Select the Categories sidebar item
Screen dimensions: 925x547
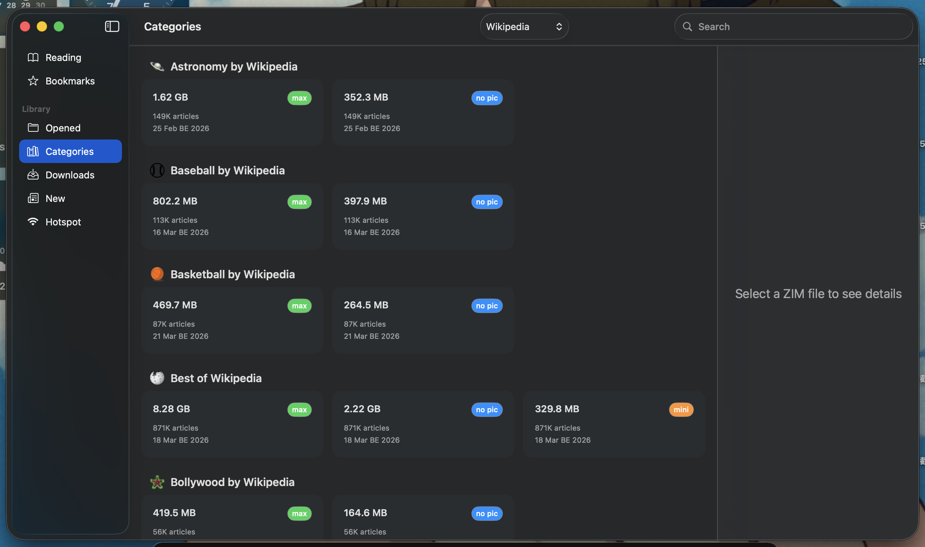(x=70, y=152)
